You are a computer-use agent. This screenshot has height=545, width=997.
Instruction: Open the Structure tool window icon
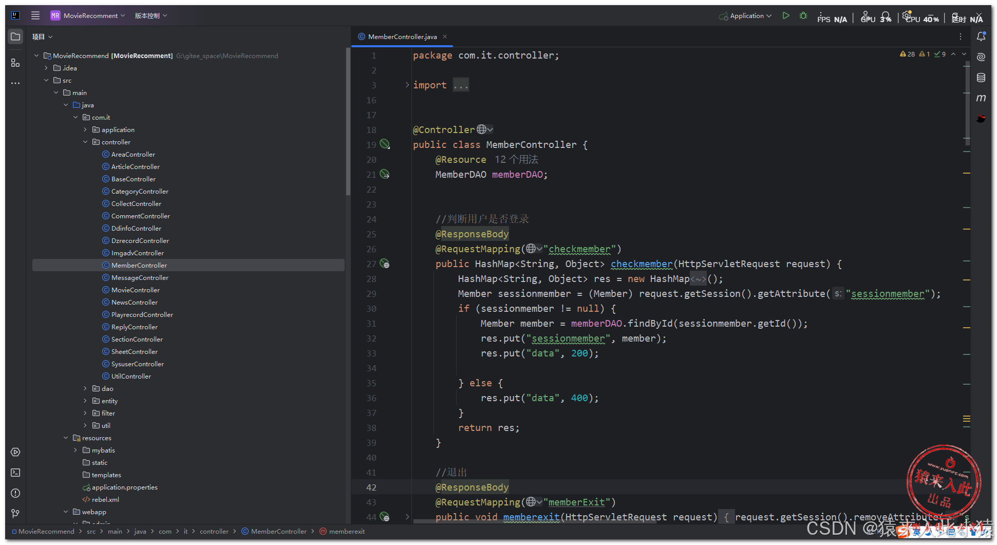(x=15, y=63)
